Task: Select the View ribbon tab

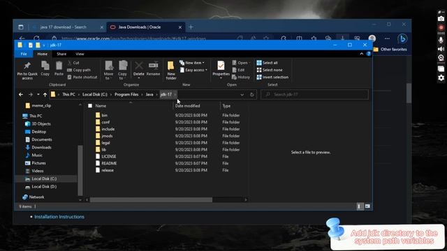Action: point(80,54)
